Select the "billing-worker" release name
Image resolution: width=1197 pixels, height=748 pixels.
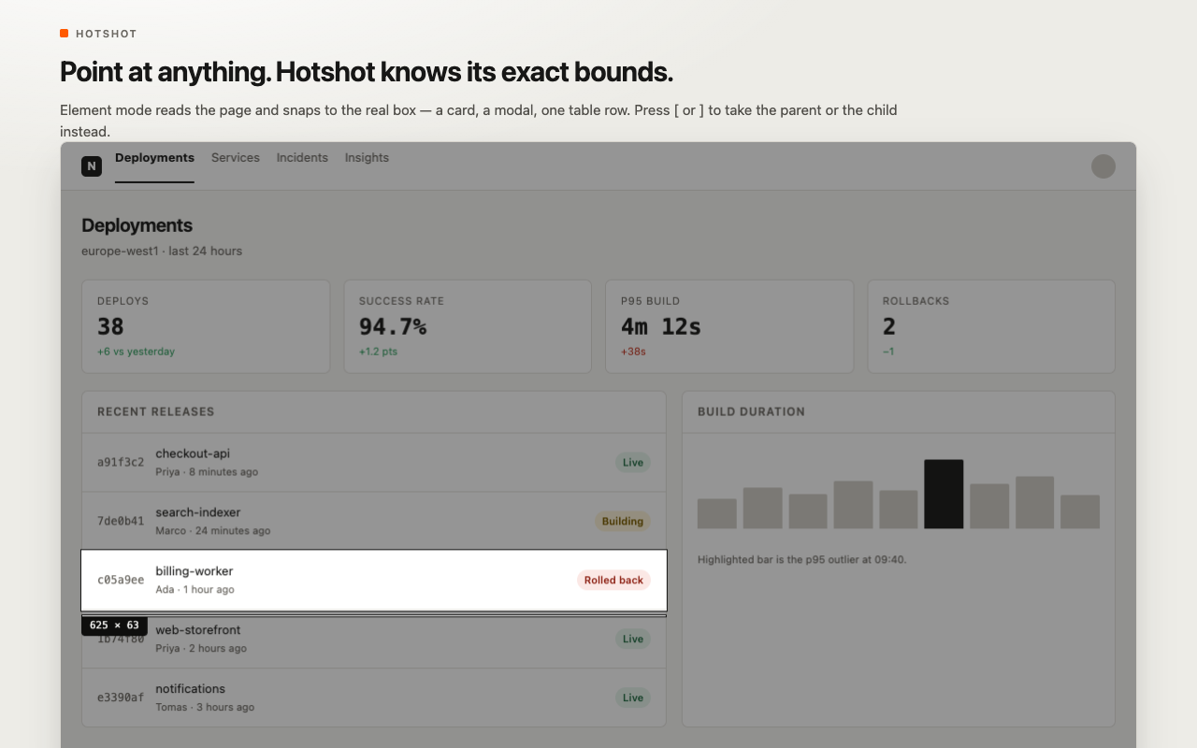(195, 571)
